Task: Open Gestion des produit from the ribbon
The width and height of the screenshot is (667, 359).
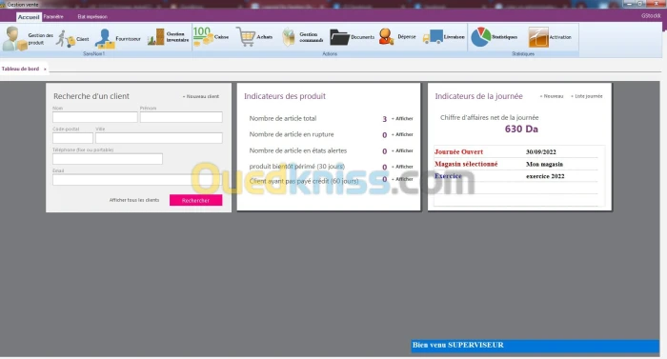Action: click(28, 38)
